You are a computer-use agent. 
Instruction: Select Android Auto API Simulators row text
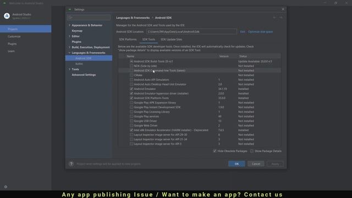click(x=151, y=80)
